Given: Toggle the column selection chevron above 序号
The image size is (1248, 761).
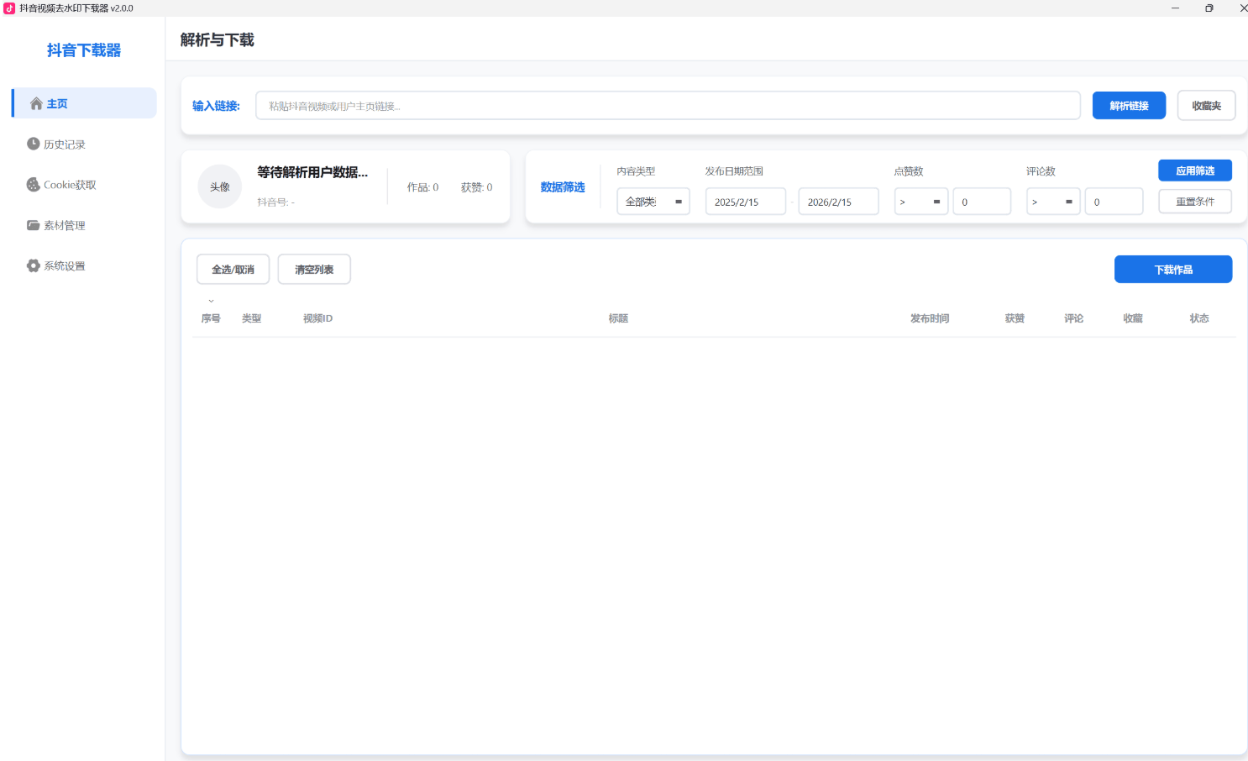Looking at the screenshot, I should point(211,300).
